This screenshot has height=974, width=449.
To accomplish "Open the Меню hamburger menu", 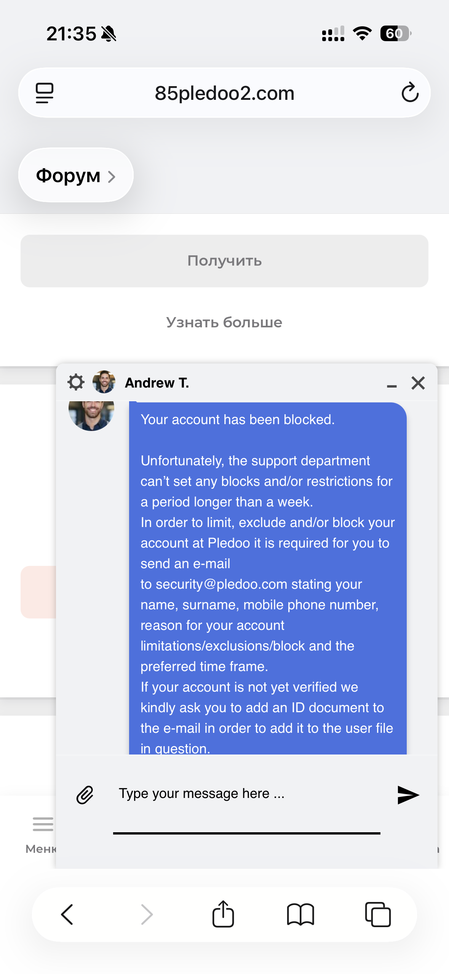I will [43, 825].
